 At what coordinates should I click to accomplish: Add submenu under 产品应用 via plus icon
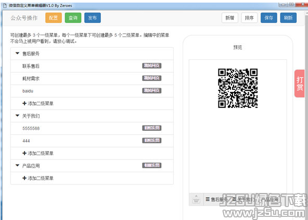coord(24,178)
